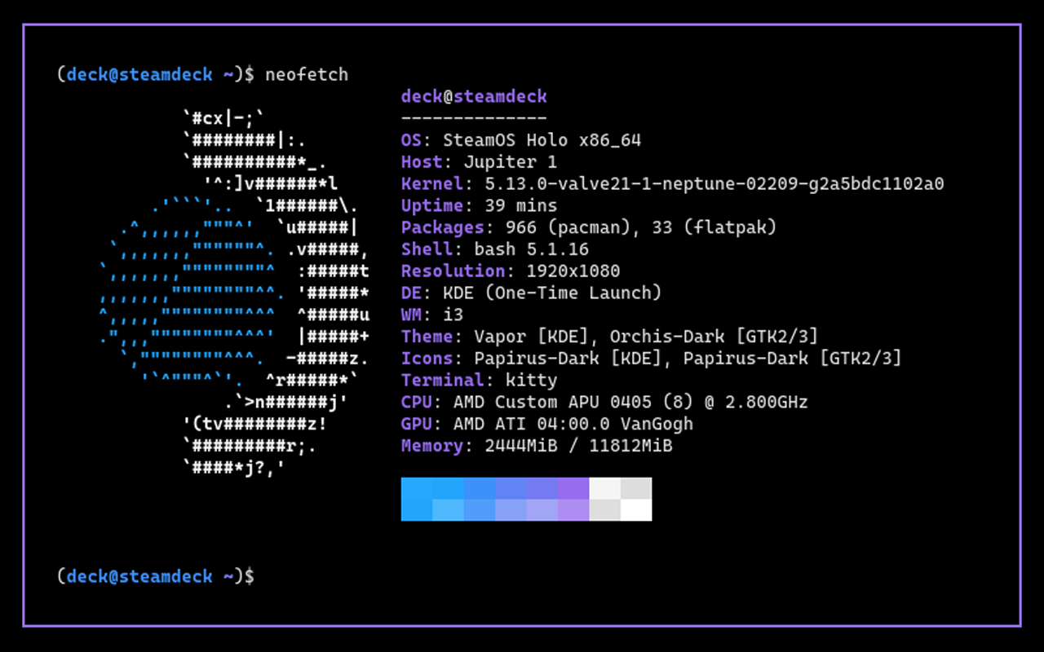Select the "Papirus-Dark [GTK2/3]" icons text
This screenshot has width=1044, height=652.
pyautogui.click(x=793, y=359)
